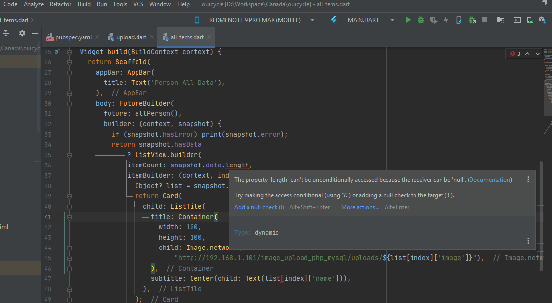
Task: Open SDK manager download icon
Action: click(x=543, y=20)
